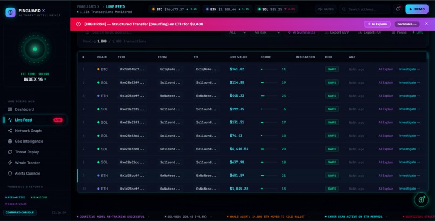The height and width of the screenshot is (221, 435).
Task: Focus the Search hash, address field
Action: 151,32
